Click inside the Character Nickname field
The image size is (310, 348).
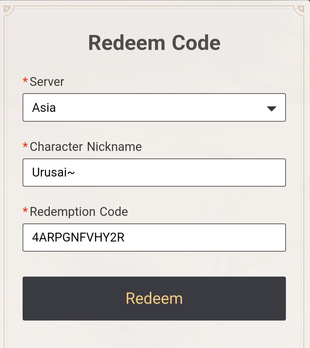[154, 172]
